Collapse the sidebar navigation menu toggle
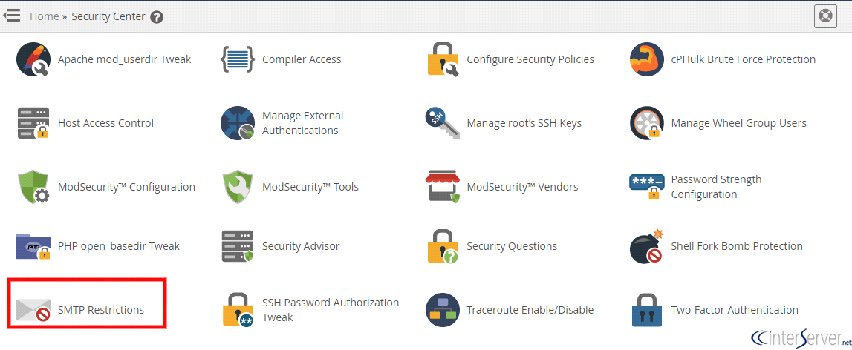Screen dimensions: 852x350 coord(12,15)
